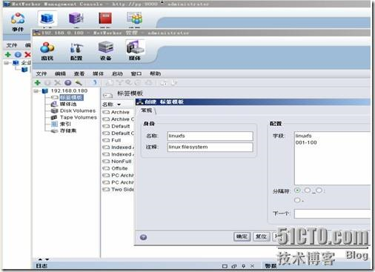The image size is (375, 272).
Task: Open 帮助 menu
Action: pos(155,73)
